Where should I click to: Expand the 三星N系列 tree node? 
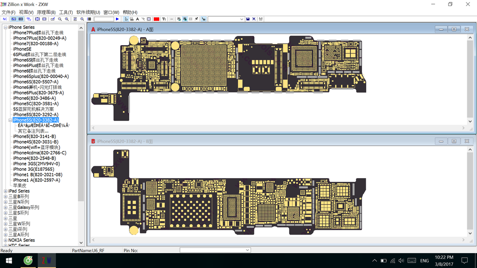(x=6, y=202)
